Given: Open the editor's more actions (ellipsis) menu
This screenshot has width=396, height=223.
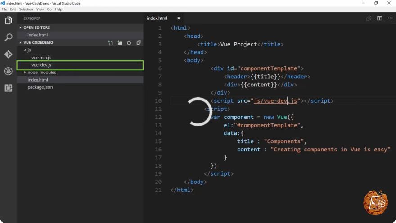Looking at the screenshot, I should (390, 18).
